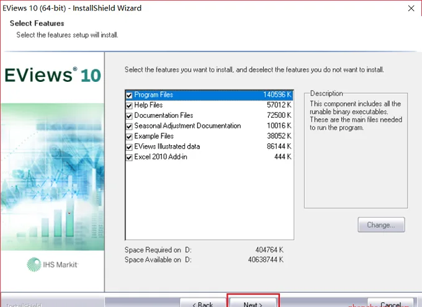Go back with the Back button
This screenshot has height=307, width=422.
coord(203,303)
